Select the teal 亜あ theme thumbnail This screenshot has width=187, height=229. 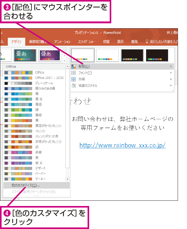(x=25, y=55)
